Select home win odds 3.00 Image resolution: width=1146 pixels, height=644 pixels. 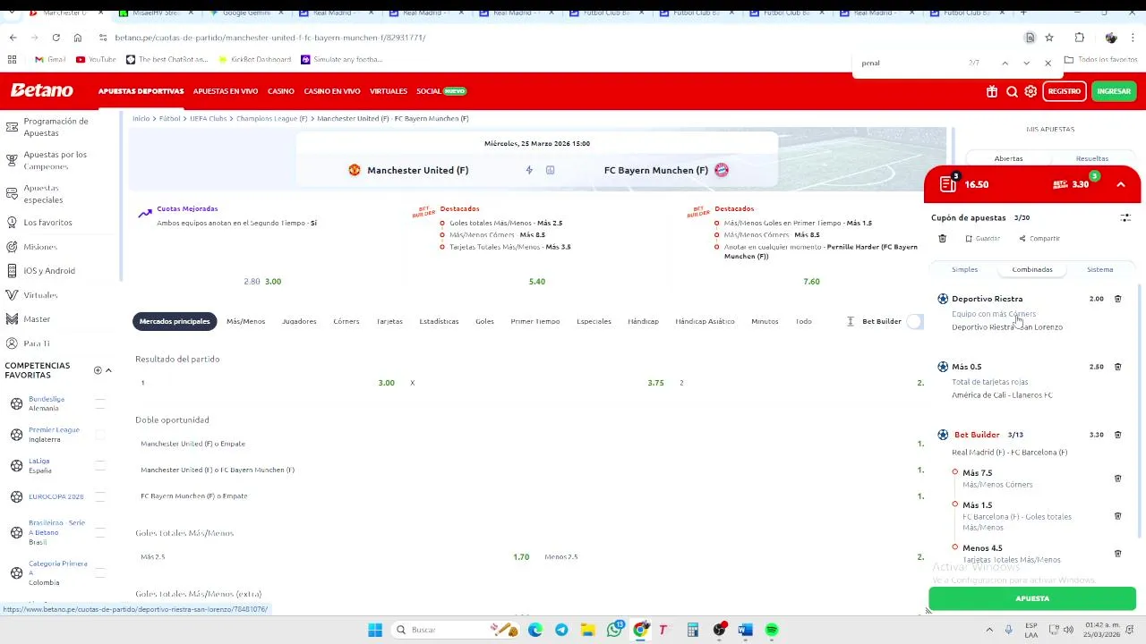386,383
